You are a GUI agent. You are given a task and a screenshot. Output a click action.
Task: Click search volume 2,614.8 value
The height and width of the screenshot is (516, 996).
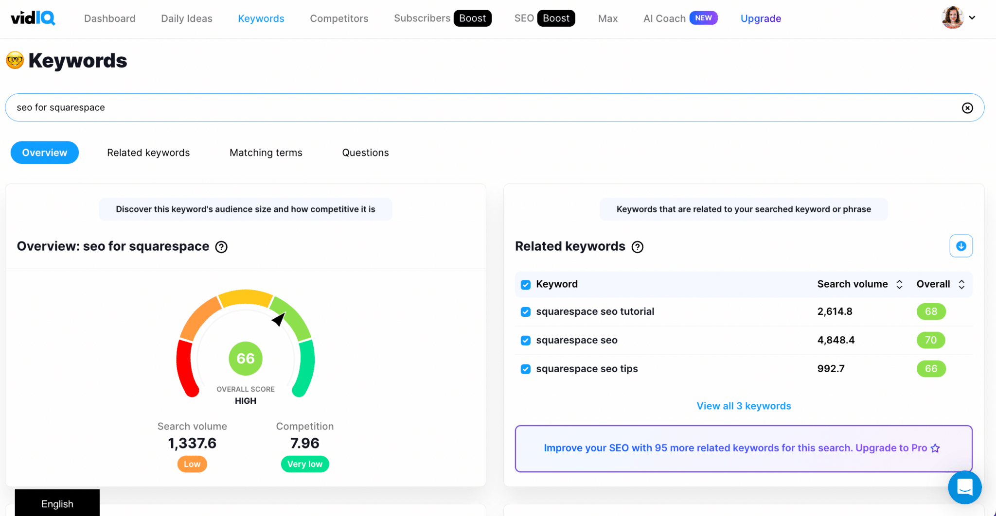coord(835,311)
